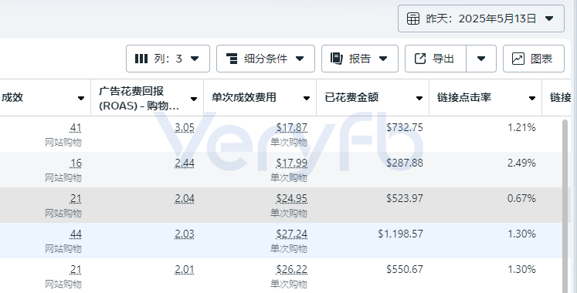577x293 pixels.
Task: Click the ROAS value 2.01
Action: click(x=185, y=270)
